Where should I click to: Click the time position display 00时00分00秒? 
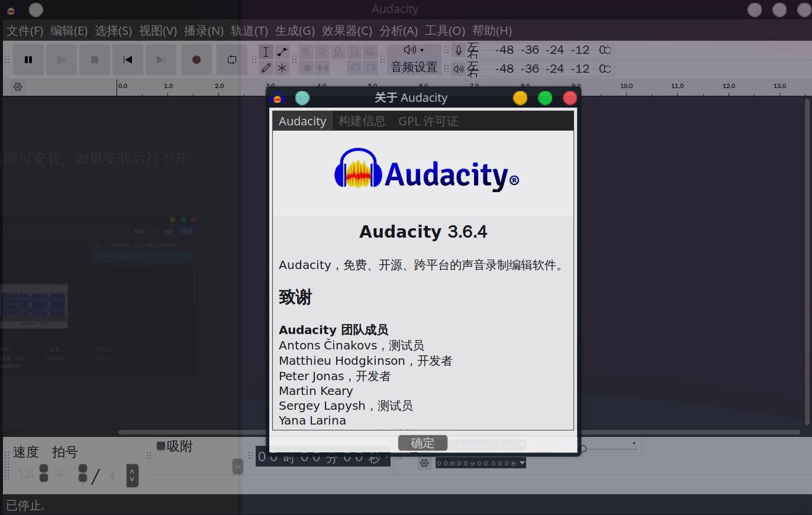(323, 456)
